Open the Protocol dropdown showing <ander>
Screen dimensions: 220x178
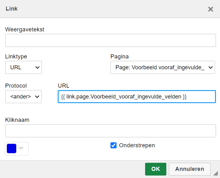click(x=23, y=97)
